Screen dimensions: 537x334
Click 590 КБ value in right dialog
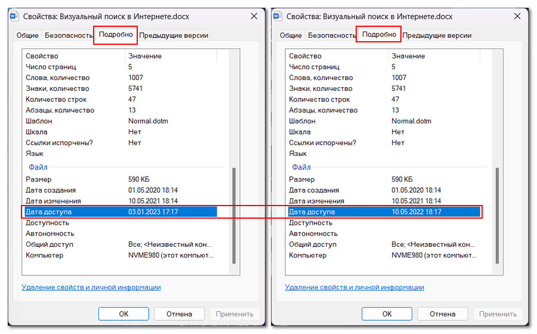point(402,179)
